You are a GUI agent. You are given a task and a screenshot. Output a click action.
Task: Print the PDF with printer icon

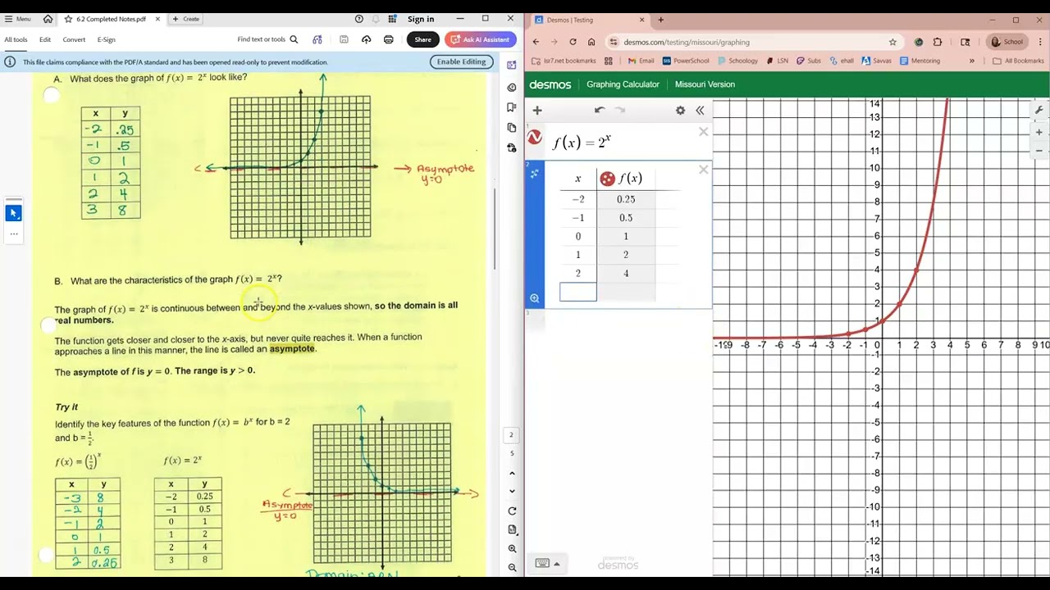[389, 39]
